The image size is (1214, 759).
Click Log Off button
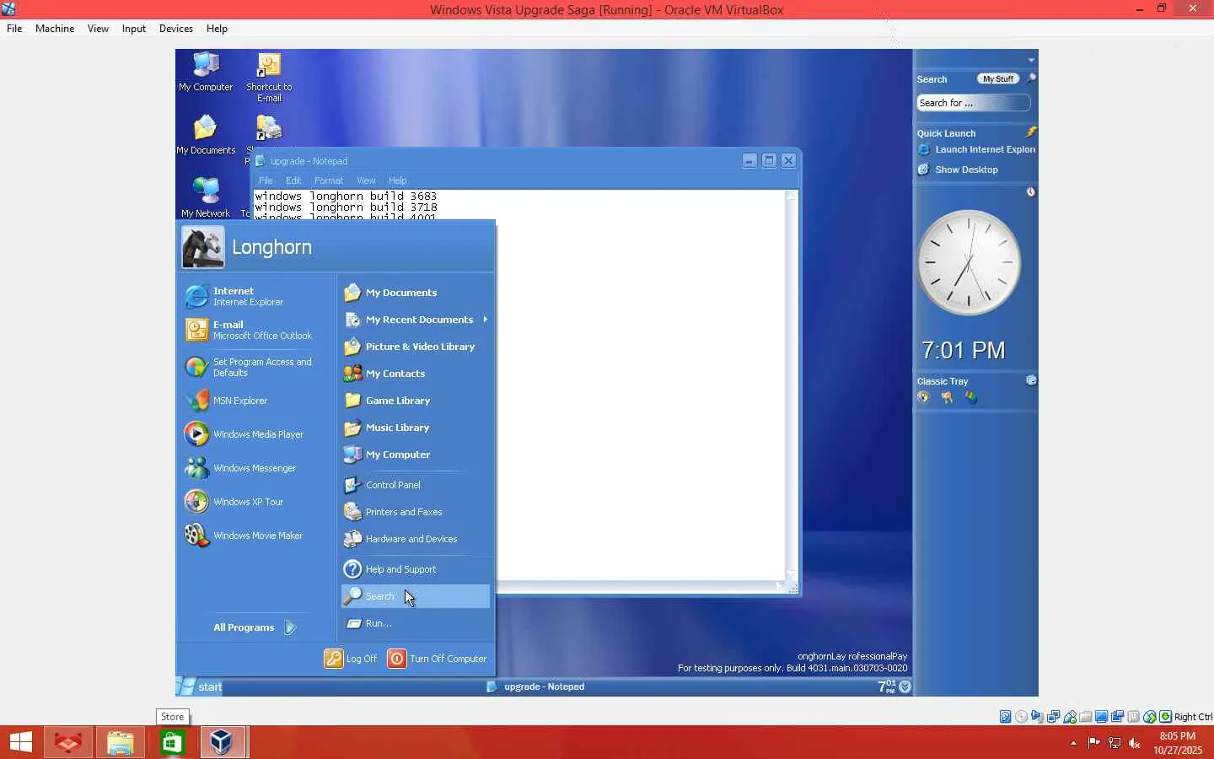(352, 659)
